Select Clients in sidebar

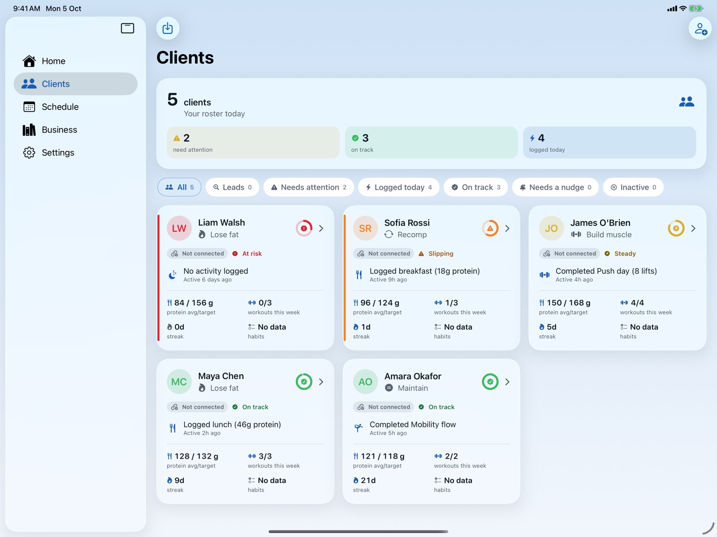75,84
